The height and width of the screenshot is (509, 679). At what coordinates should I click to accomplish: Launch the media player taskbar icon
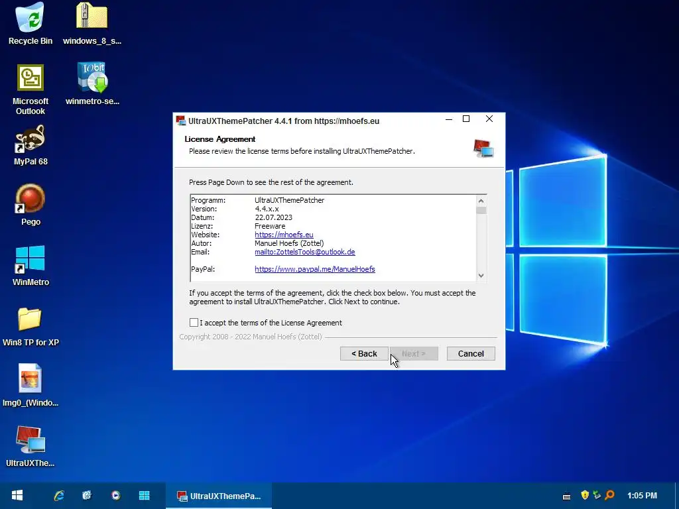(x=115, y=495)
